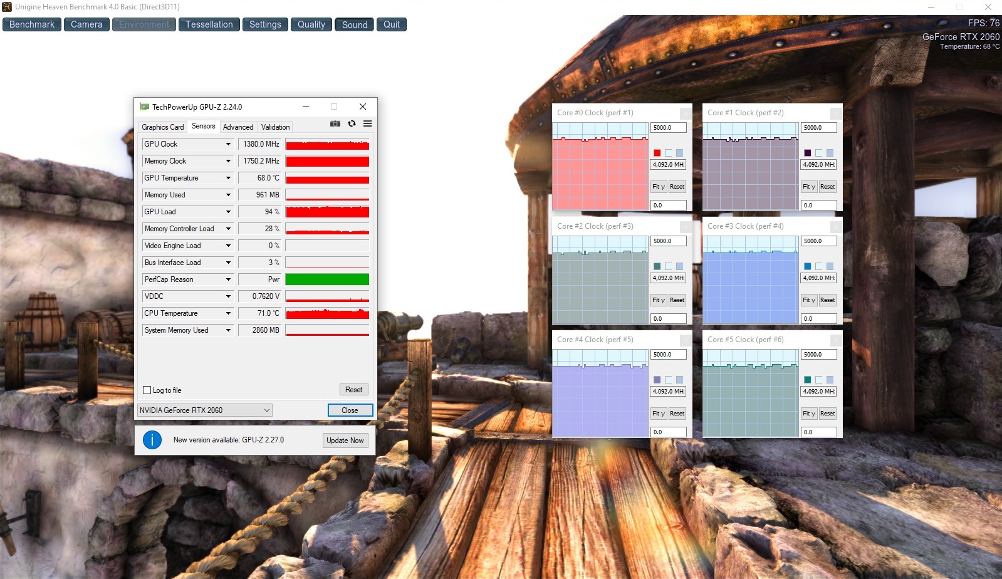Image resolution: width=1002 pixels, height=579 pixels.
Task: Select the Sensors tab
Action: (204, 126)
